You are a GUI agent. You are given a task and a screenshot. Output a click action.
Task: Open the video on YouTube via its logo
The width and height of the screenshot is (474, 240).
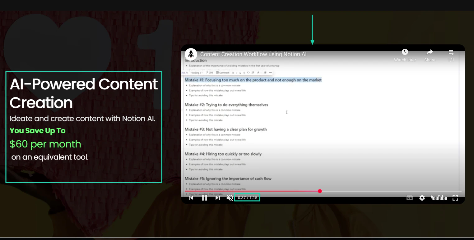point(439,198)
